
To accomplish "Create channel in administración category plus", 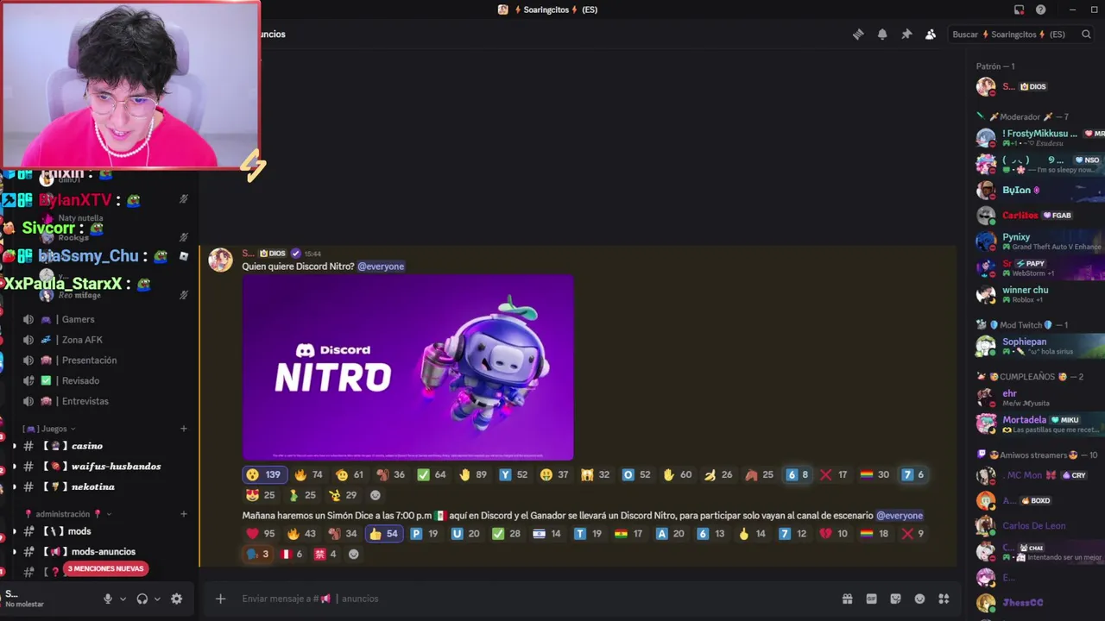I will 183,514.
